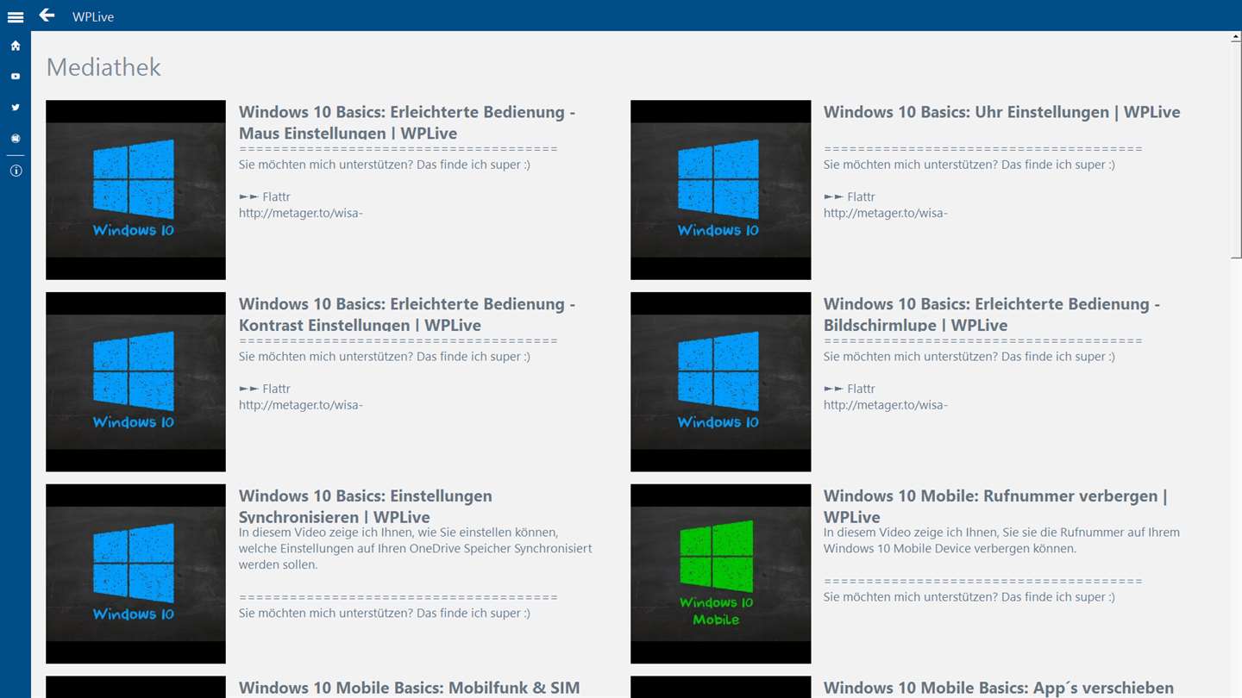This screenshot has width=1242, height=698.
Task: Click 'Flattr' line in Kontrast Einstellungen card
Action: pyautogui.click(x=265, y=390)
